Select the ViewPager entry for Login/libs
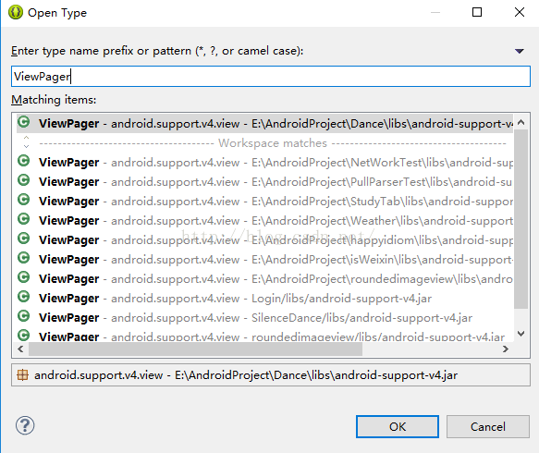The height and width of the screenshot is (453, 539). click(264, 298)
